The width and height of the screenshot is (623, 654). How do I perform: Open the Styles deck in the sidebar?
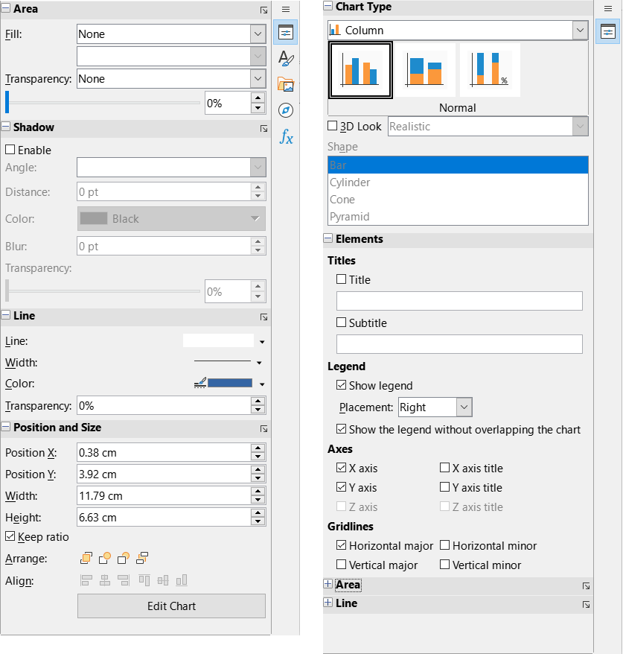coord(285,57)
